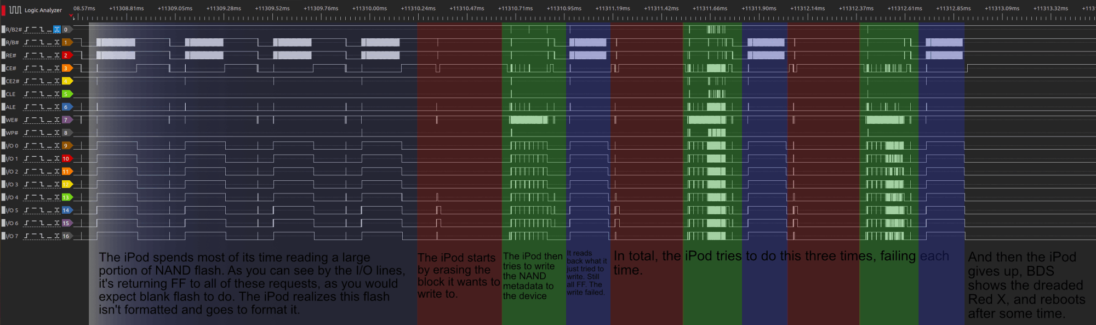
Task: Click the grey channel 0 tag
Action: [67, 30]
